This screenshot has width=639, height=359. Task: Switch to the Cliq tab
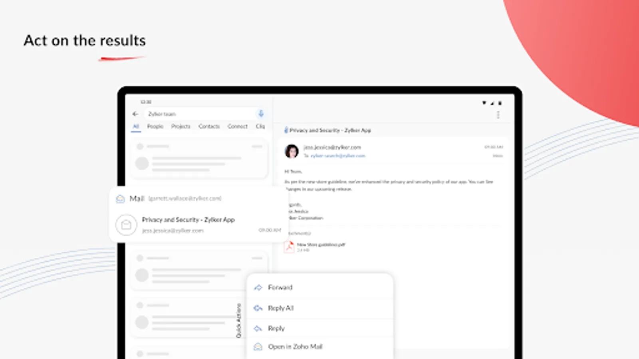[260, 126]
